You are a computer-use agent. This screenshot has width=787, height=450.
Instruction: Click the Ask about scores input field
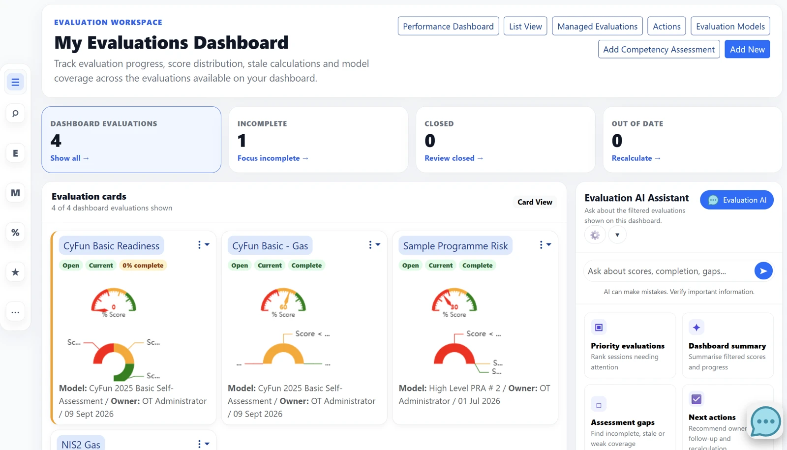click(x=669, y=271)
